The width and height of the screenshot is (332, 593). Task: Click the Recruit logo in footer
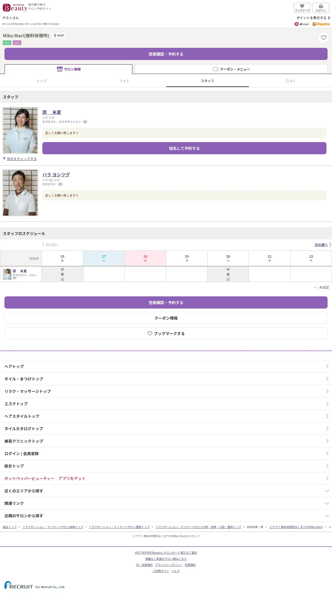[19, 585]
